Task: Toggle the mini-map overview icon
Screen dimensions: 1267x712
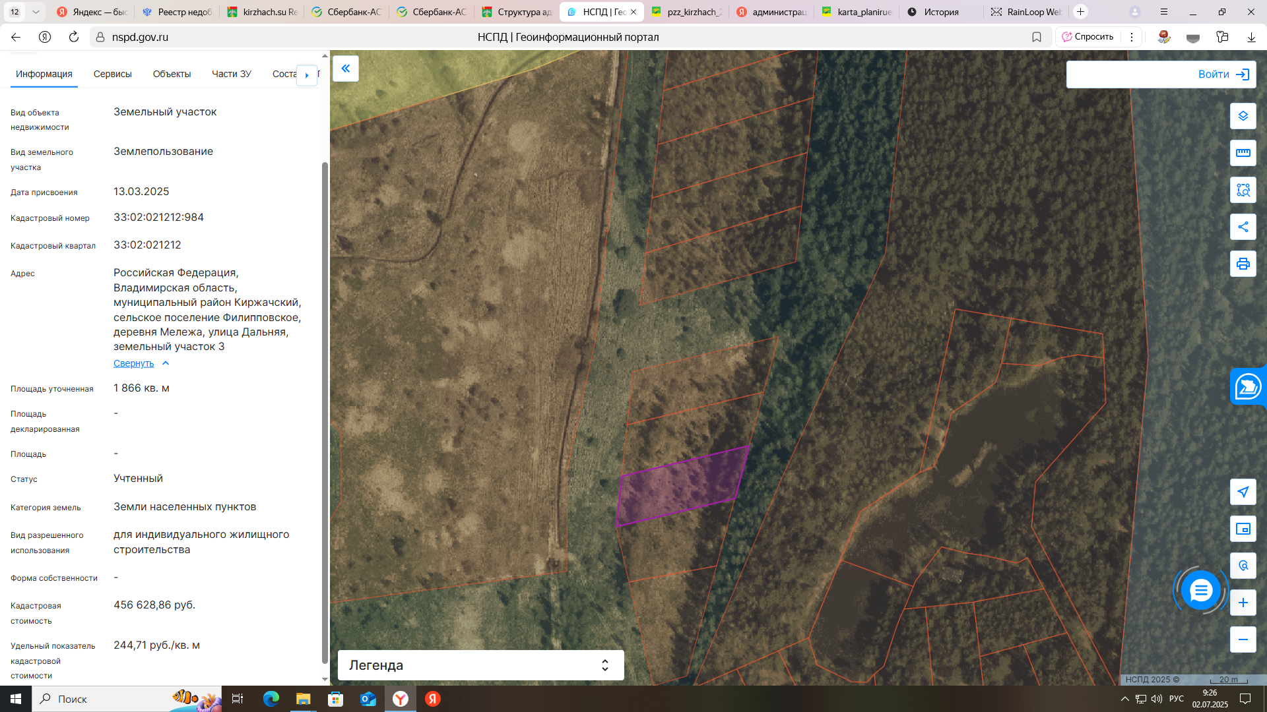Action: [x=1243, y=529]
